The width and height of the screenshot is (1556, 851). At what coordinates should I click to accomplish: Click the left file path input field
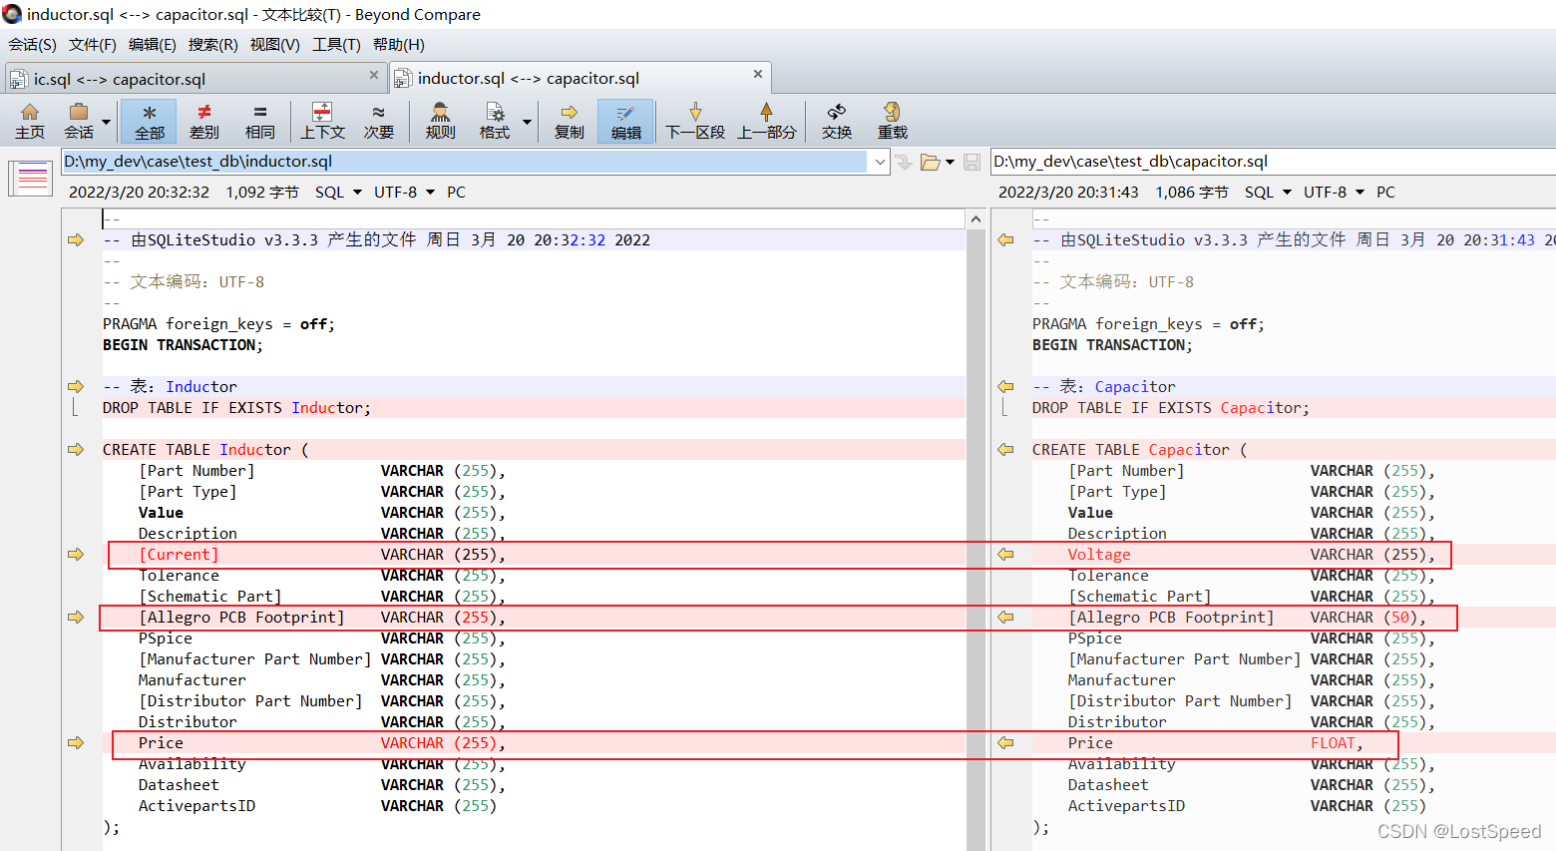465,162
